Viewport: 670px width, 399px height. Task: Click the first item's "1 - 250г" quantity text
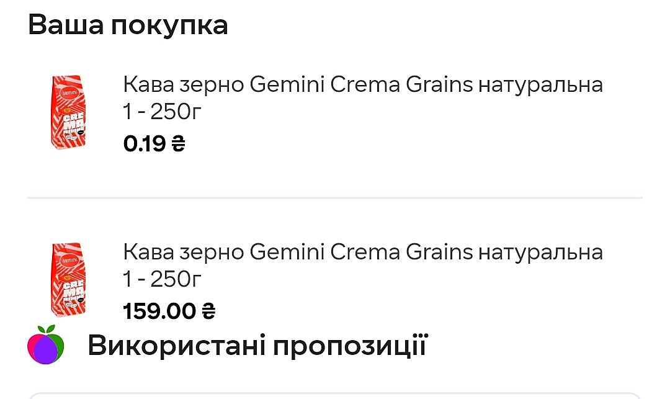pos(163,112)
